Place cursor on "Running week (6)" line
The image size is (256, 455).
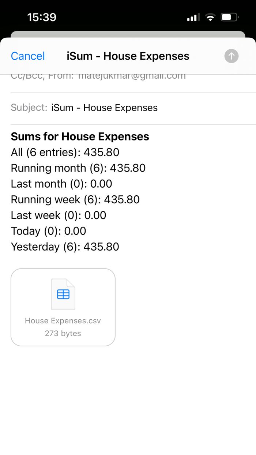(x=75, y=199)
